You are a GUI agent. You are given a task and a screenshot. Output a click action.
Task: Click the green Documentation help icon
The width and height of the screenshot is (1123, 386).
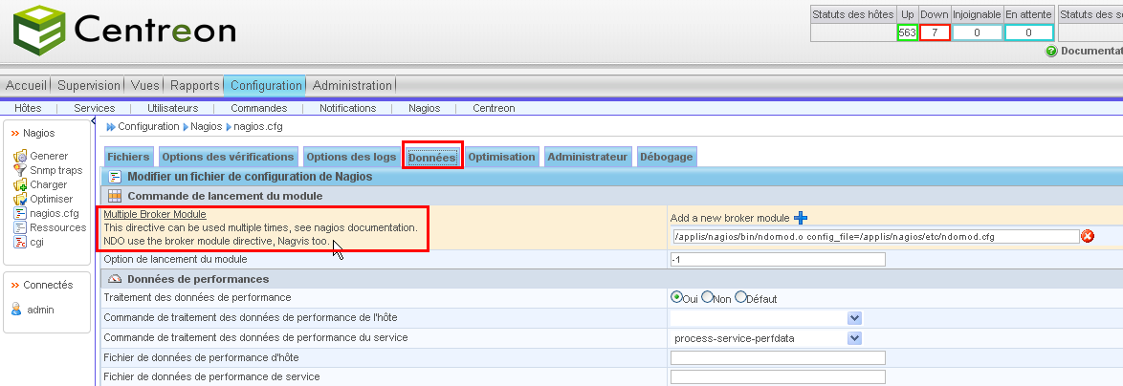tap(1051, 52)
